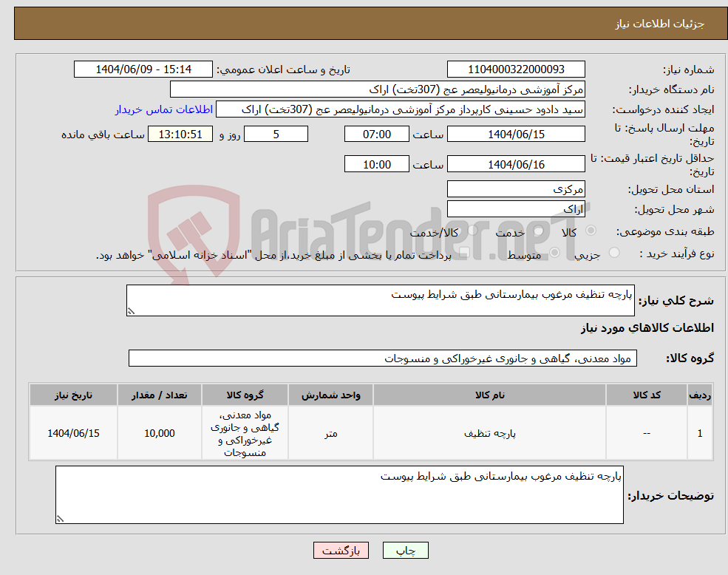The height and width of the screenshot is (575, 728).
Task: Click resize grip of شرح کلی نیاز text area
Action: [133, 313]
